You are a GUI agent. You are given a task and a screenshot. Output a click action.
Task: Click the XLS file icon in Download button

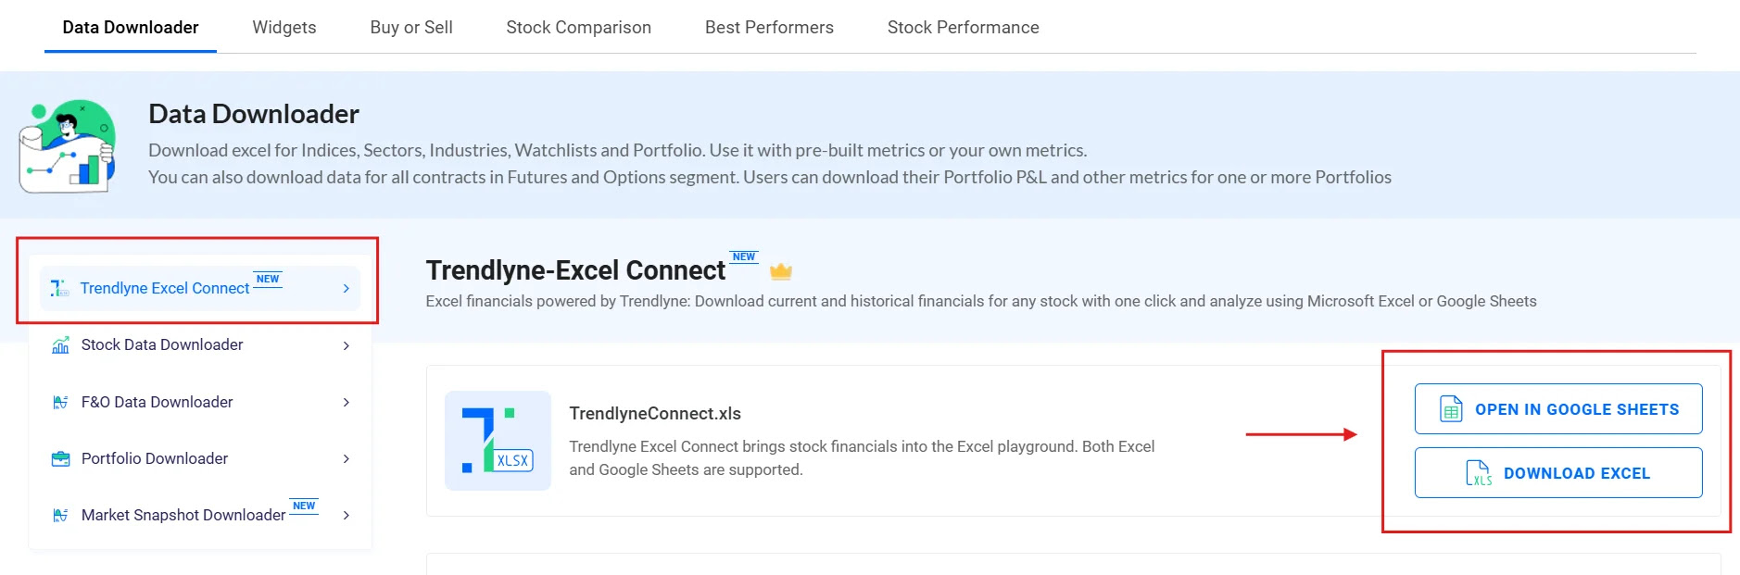click(1479, 473)
